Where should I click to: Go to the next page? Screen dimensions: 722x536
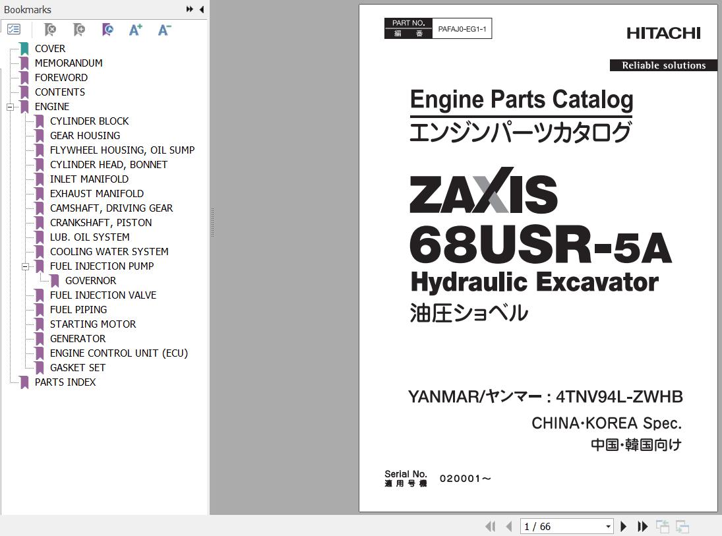click(x=624, y=526)
